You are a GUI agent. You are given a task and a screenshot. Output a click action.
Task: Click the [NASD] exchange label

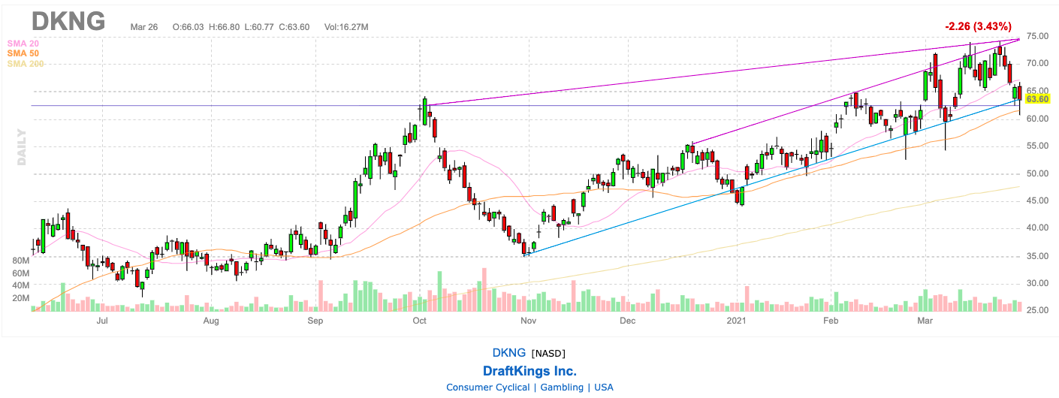(548, 354)
